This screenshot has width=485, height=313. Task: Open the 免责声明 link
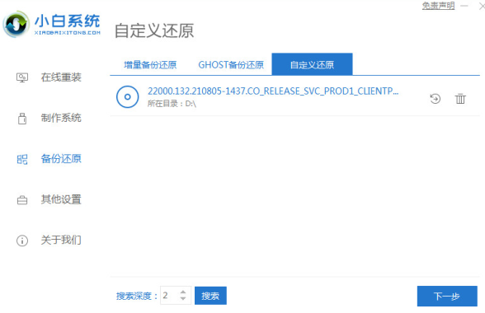click(x=438, y=6)
